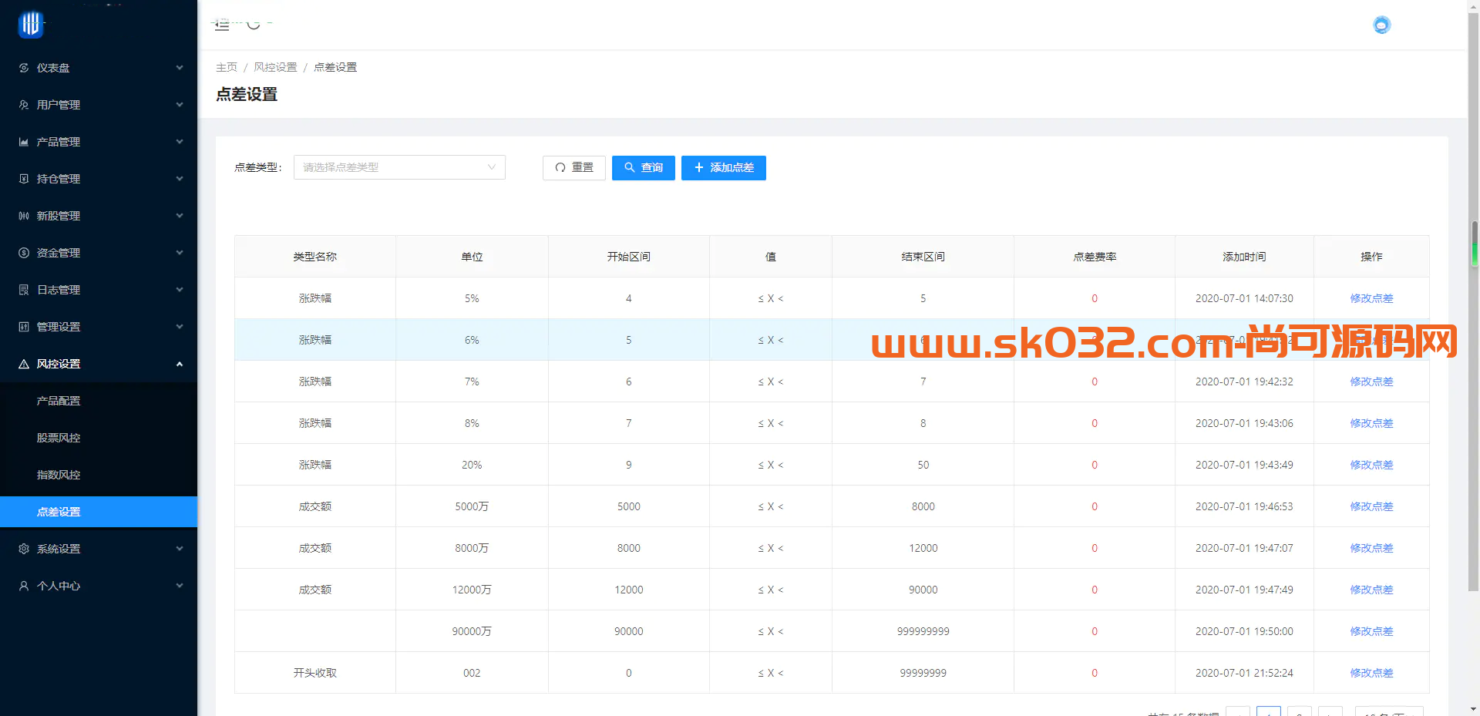Click 修改点差 for the 开头收取 row
Screen dimensions: 1480x716
(x=1371, y=673)
